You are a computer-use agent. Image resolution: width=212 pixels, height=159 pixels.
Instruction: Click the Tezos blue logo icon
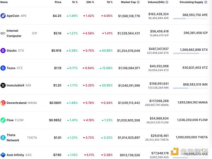3,68
